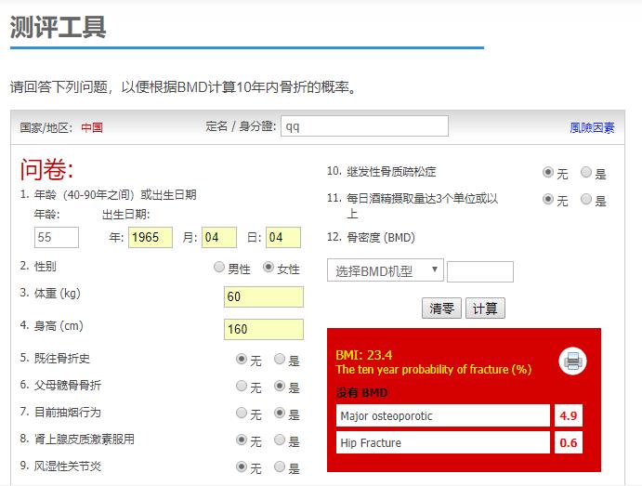Select 女性 radio for gender

[x=269, y=268]
